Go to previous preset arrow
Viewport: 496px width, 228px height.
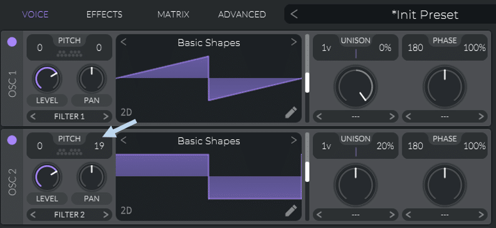pyautogui.click(x=294, y=14)
